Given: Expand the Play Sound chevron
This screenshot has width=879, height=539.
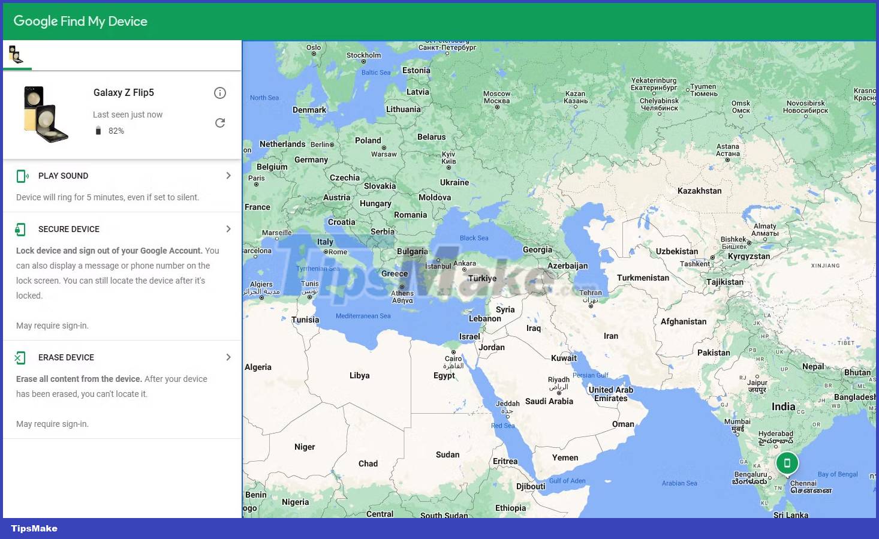Looking at the screenshot, I should [228, 176].
